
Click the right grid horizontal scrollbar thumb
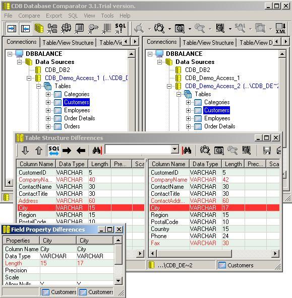194,253
